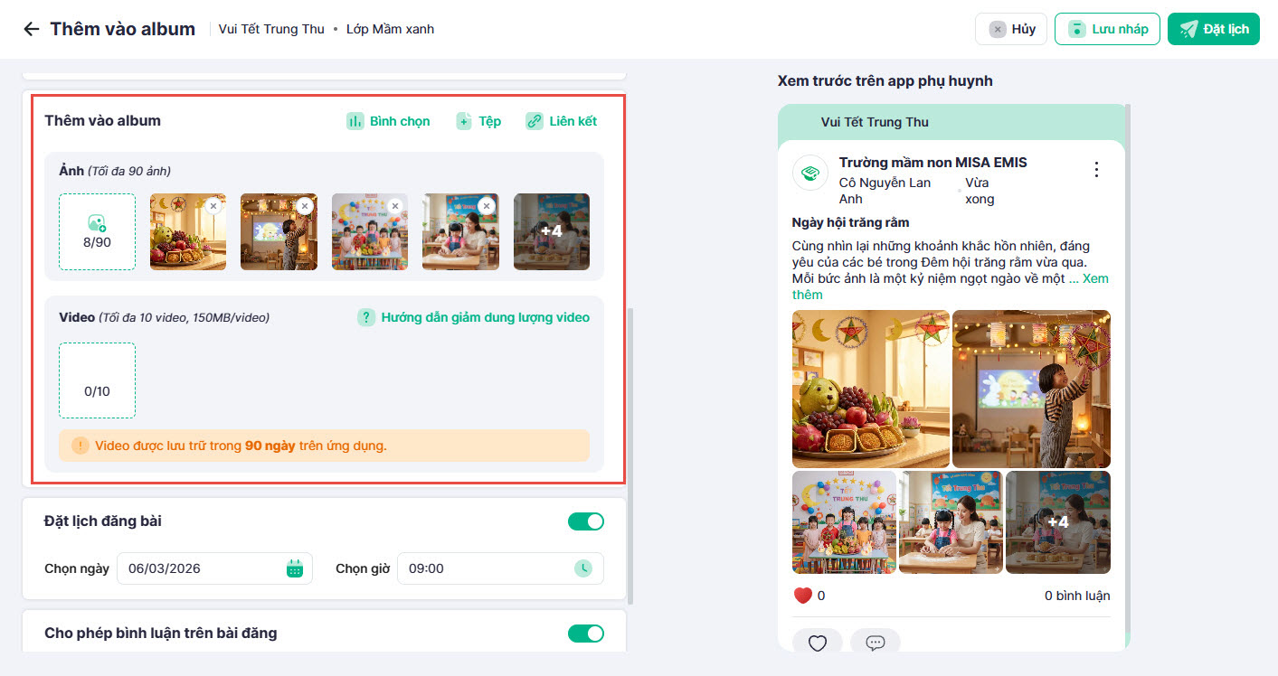Open calendar icon in Chọn ngày field

[x=294, y=568]
